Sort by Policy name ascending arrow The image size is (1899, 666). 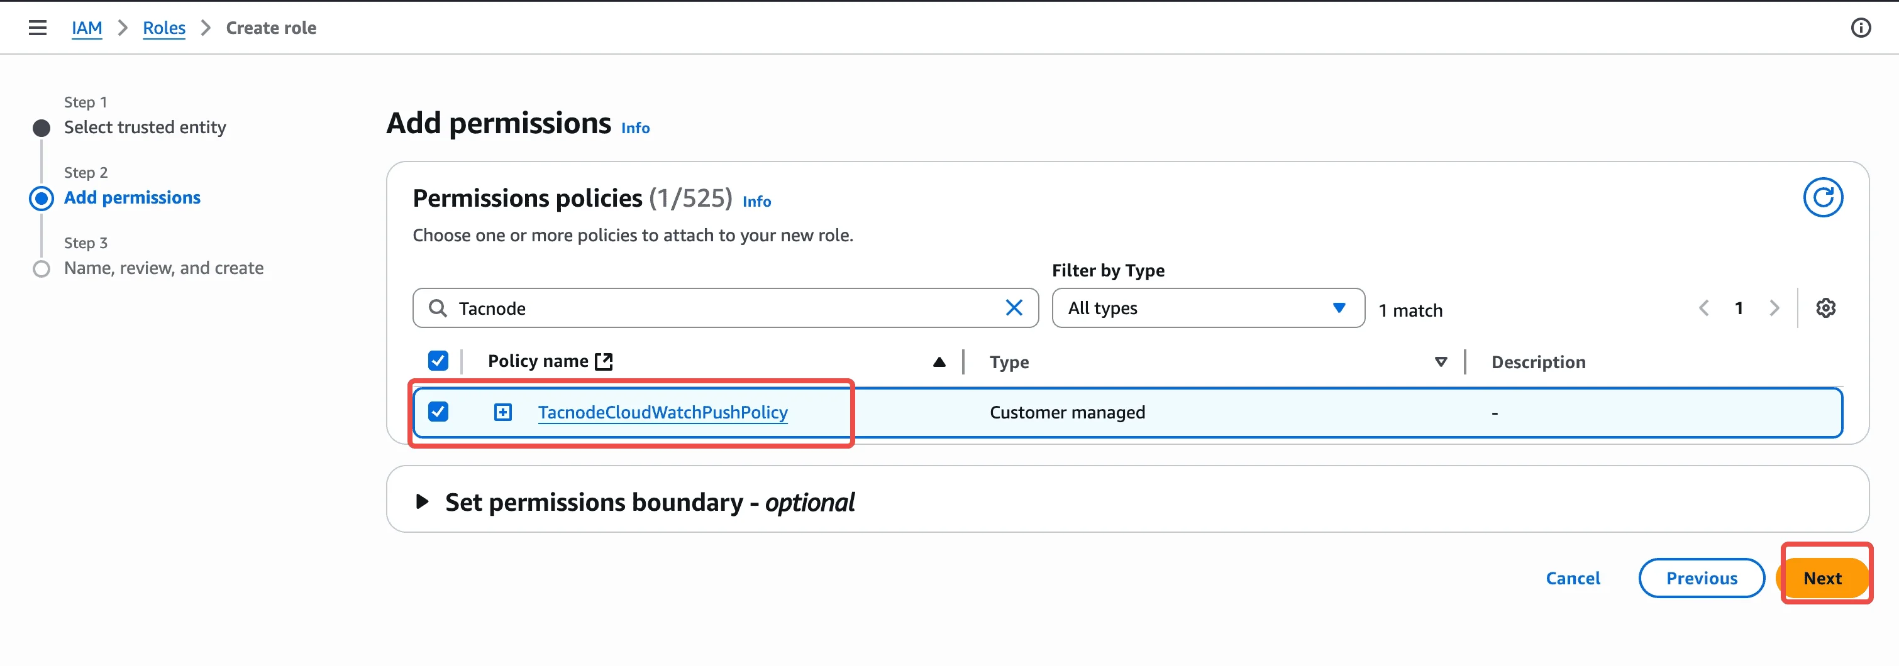938,362
